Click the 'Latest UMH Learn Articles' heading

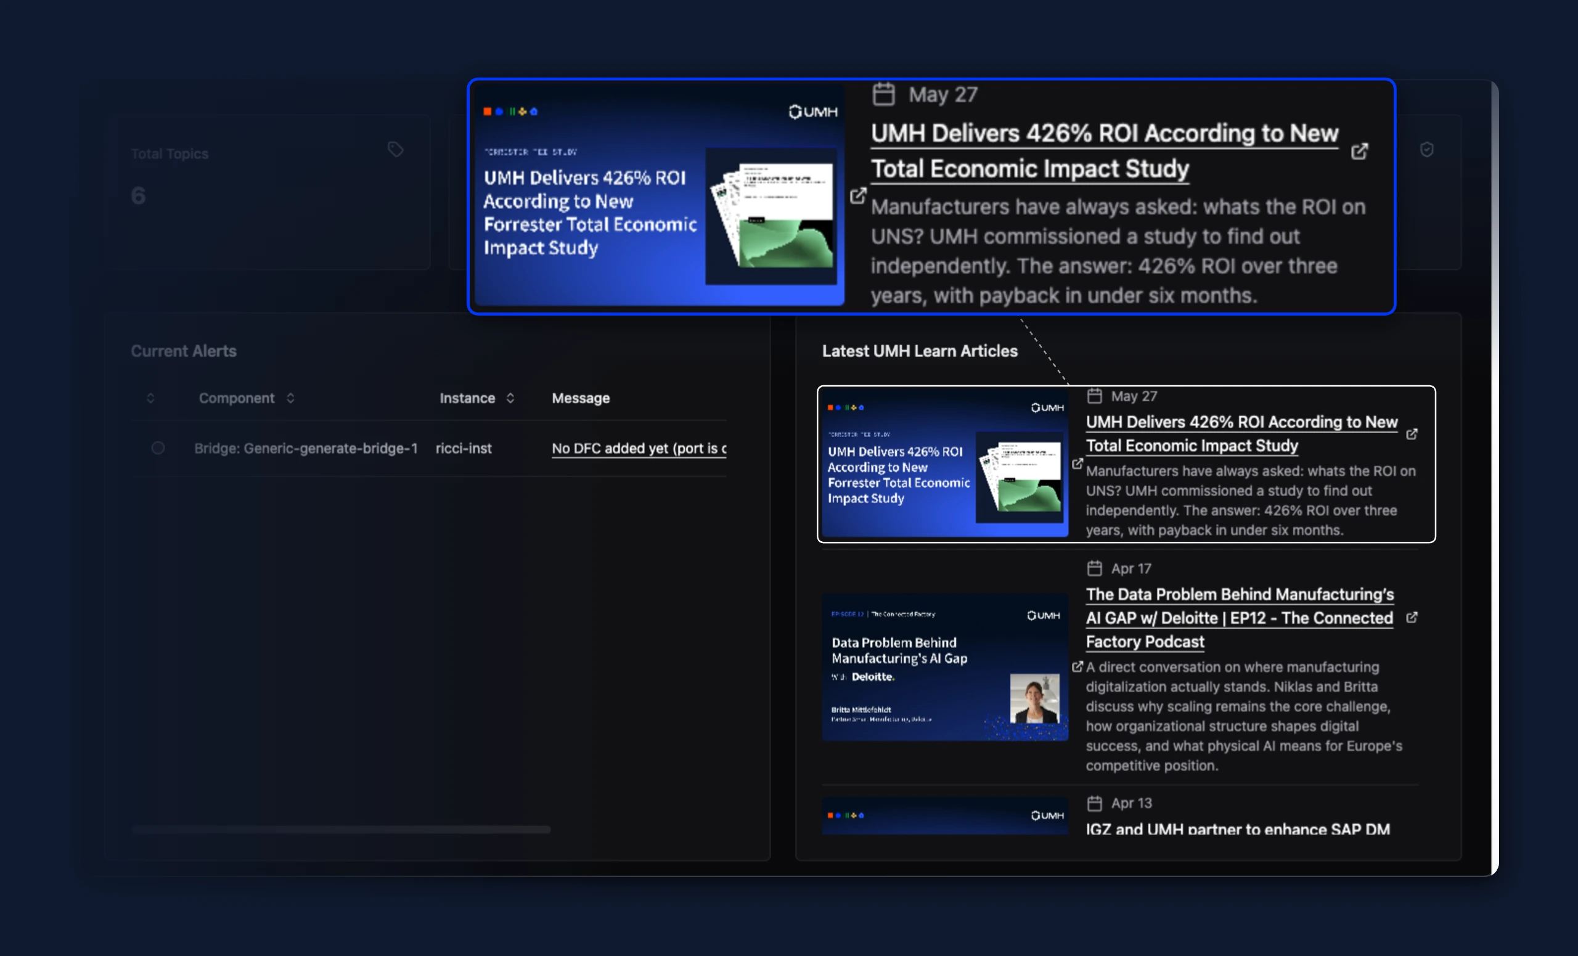[x=919, y=351]
